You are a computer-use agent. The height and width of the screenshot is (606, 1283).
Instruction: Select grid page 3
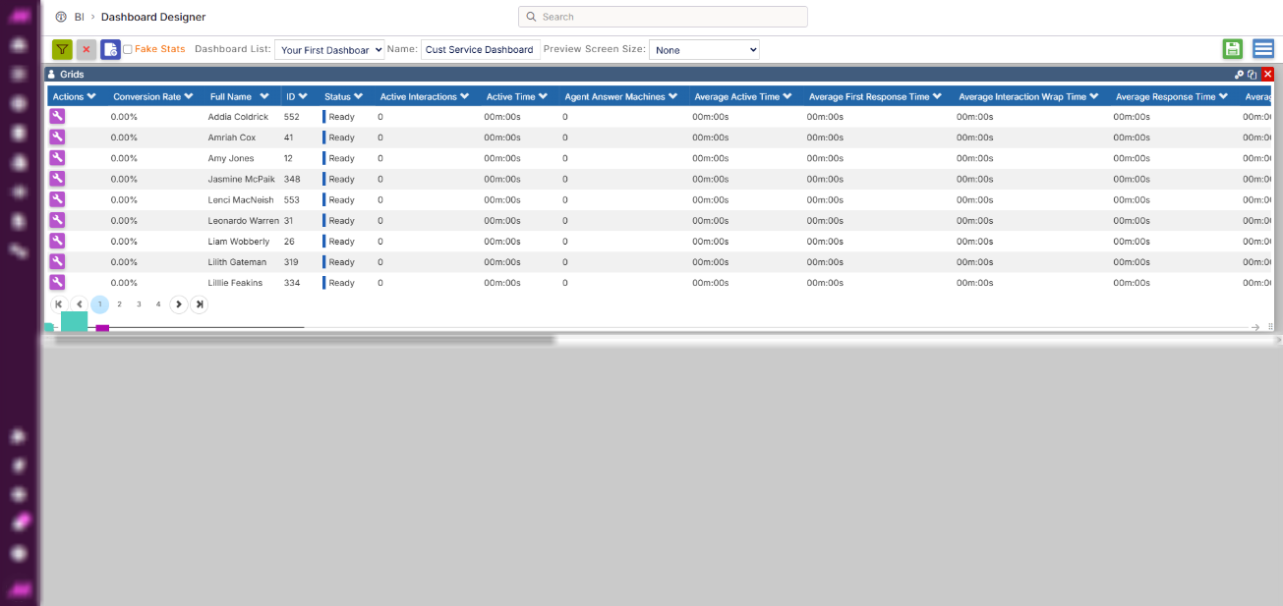(x=139, y=304)
